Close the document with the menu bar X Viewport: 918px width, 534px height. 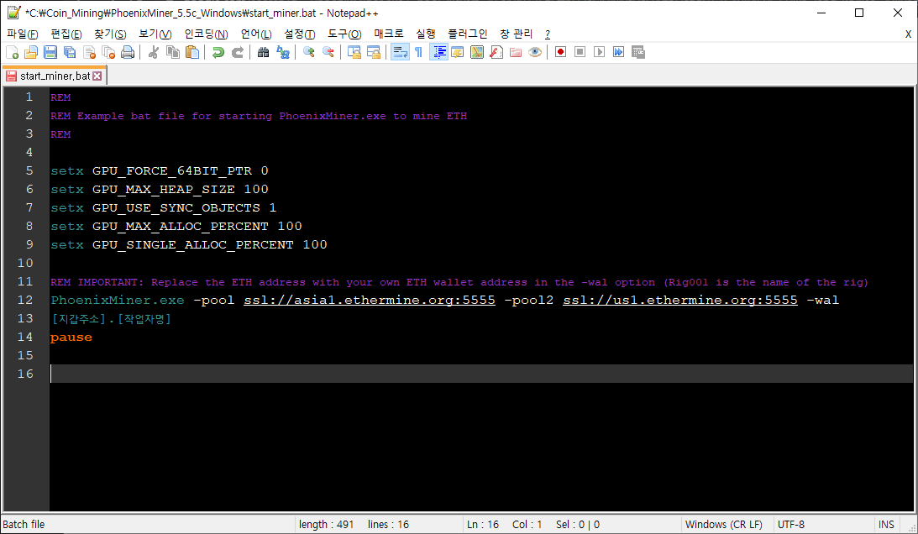click(908, 34)
